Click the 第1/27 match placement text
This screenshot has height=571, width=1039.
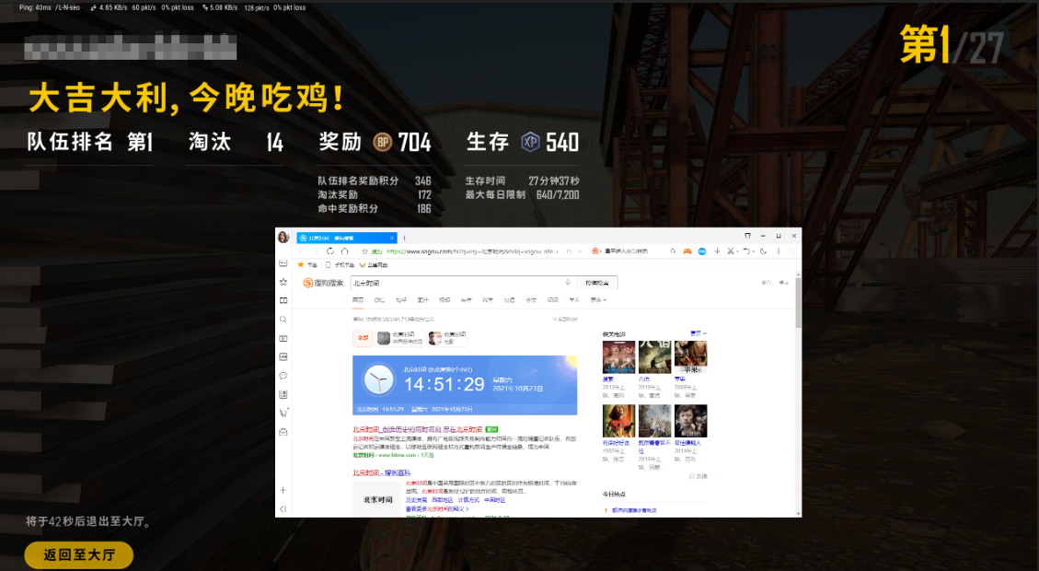tap(952, 45)
